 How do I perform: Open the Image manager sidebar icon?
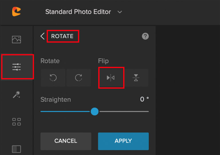(16, 39)
